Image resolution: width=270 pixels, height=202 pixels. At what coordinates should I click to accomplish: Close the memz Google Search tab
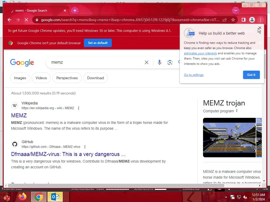[x=65, y=11]
